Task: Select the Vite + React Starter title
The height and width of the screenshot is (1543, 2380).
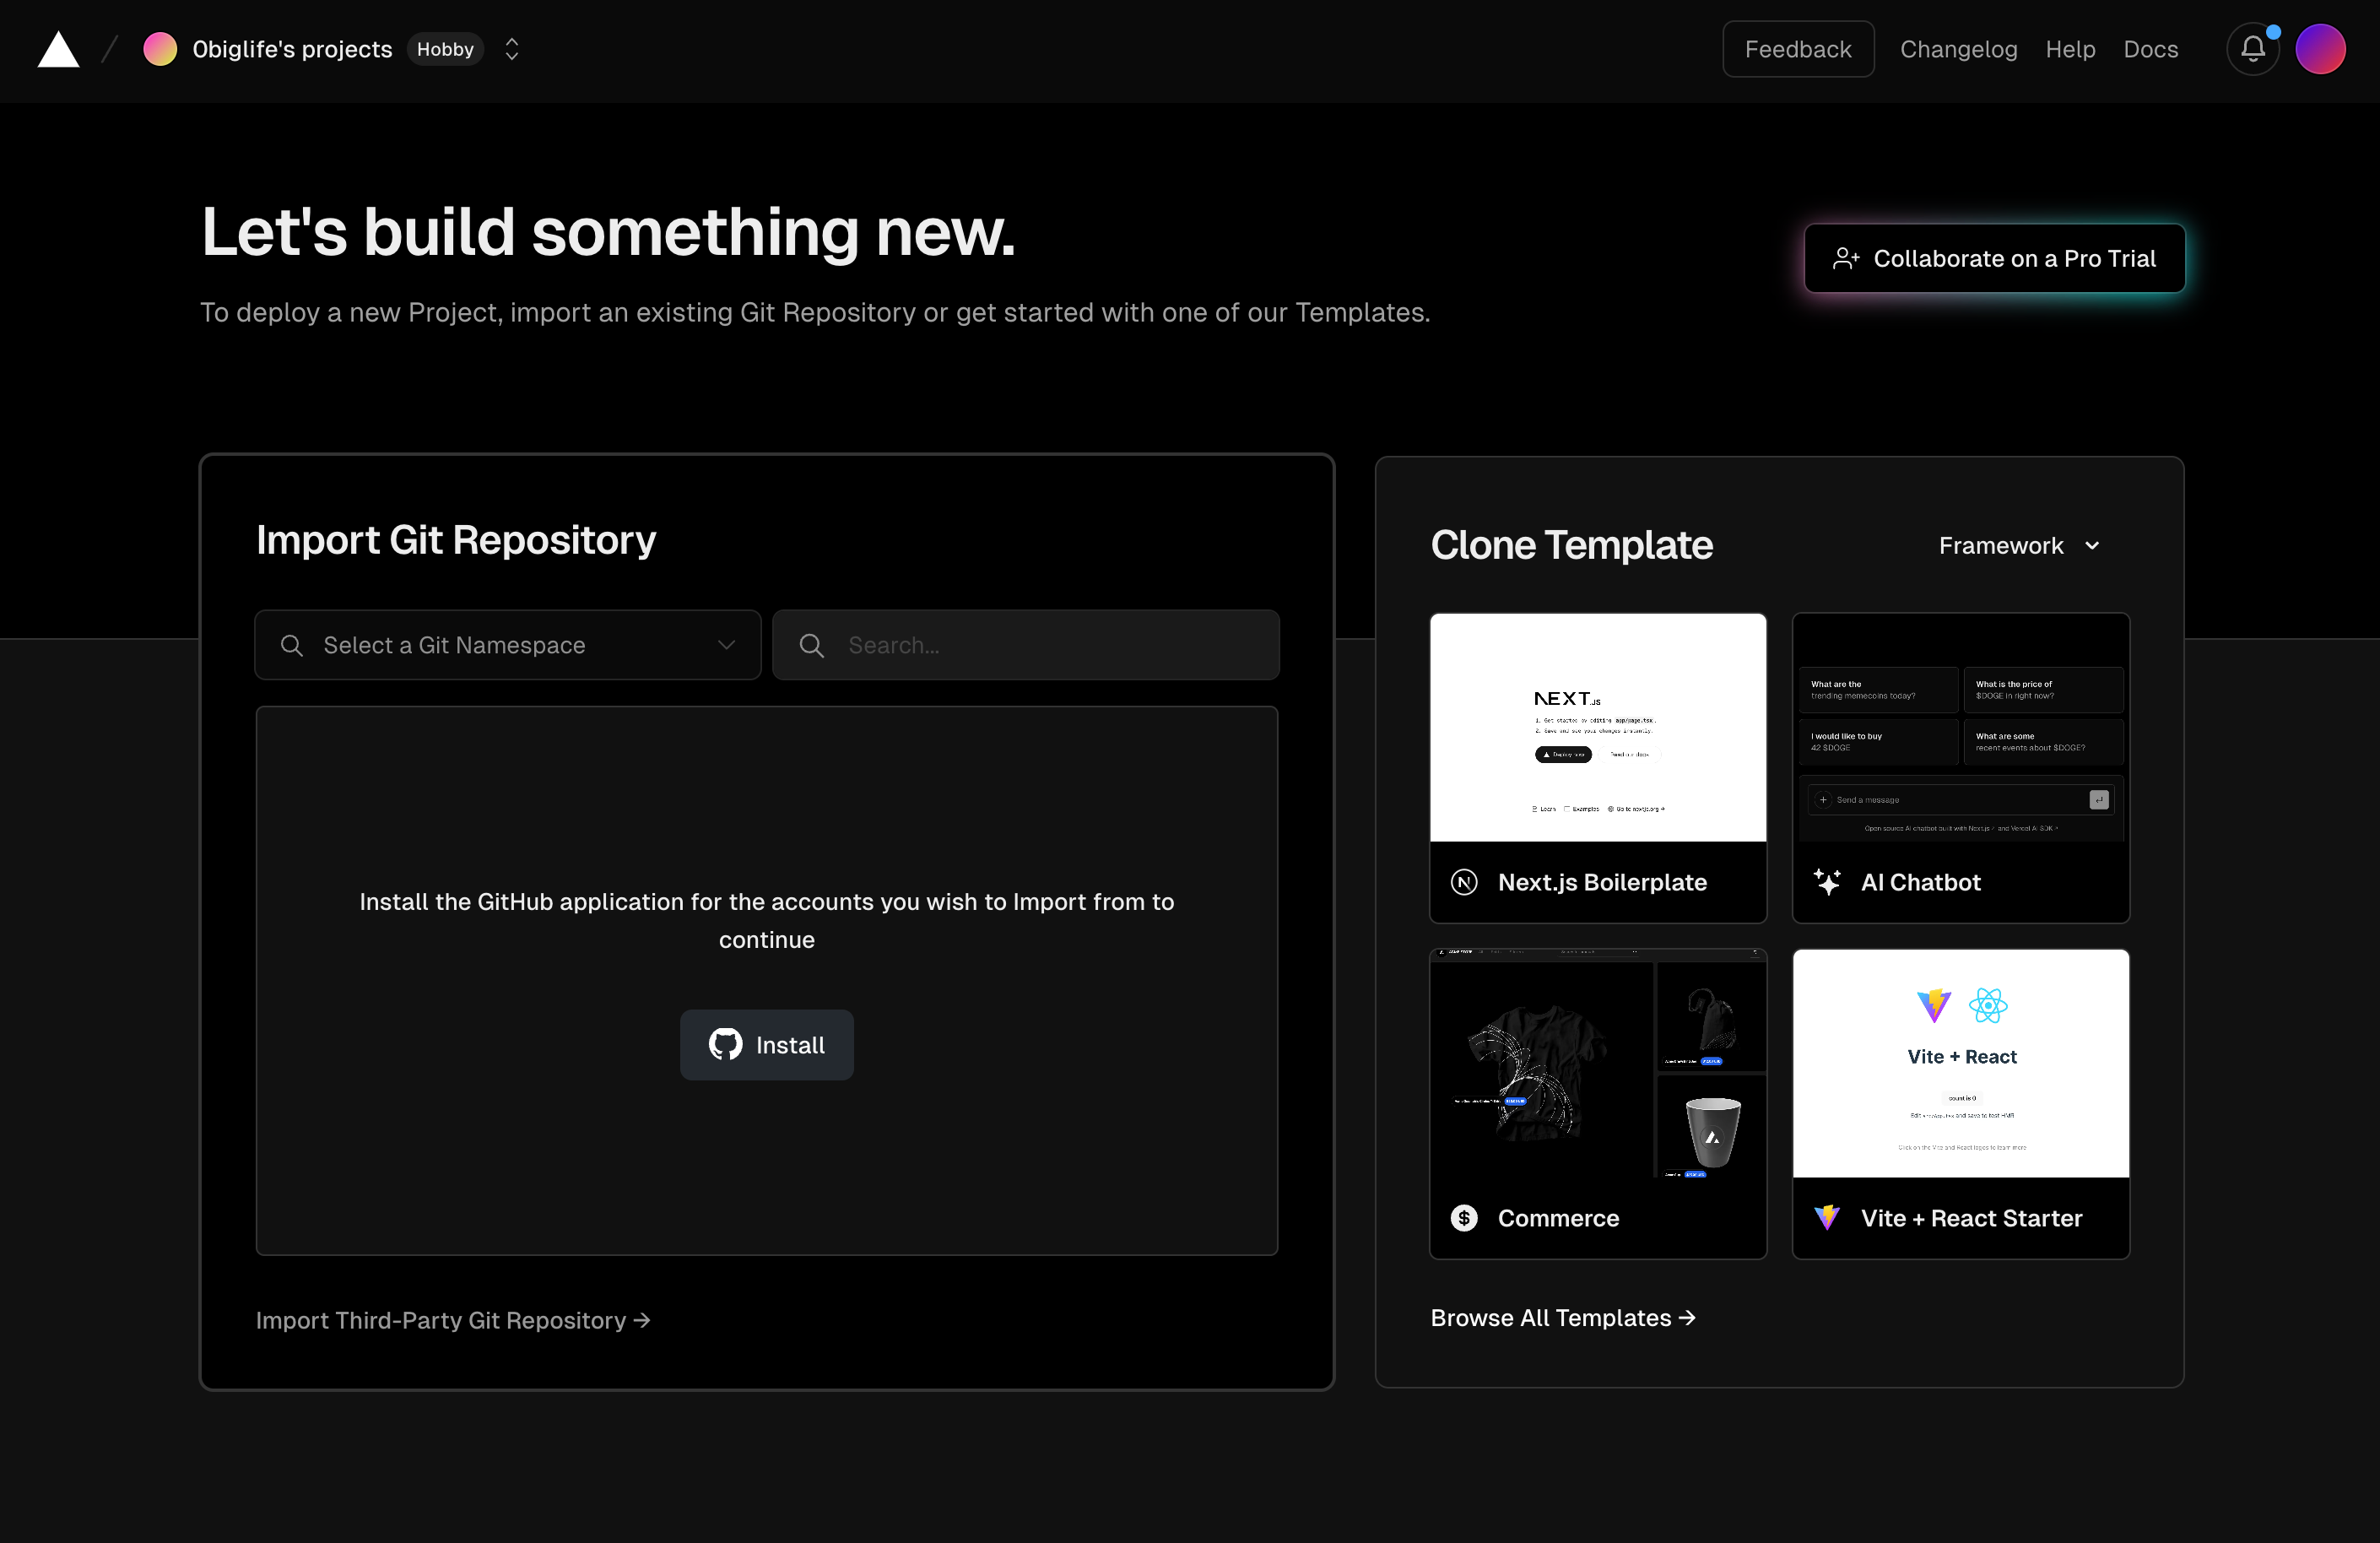Action: point(1971,1218)
